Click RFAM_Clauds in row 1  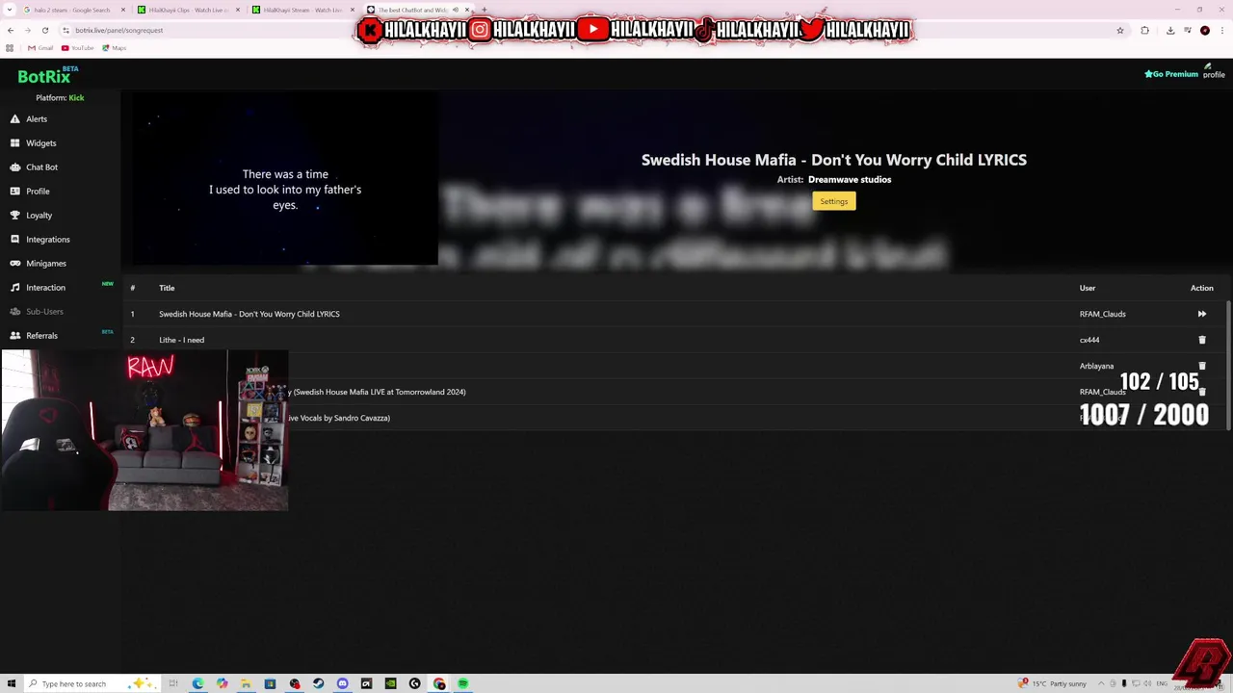pyautogui.click(x=1103, y=314)
